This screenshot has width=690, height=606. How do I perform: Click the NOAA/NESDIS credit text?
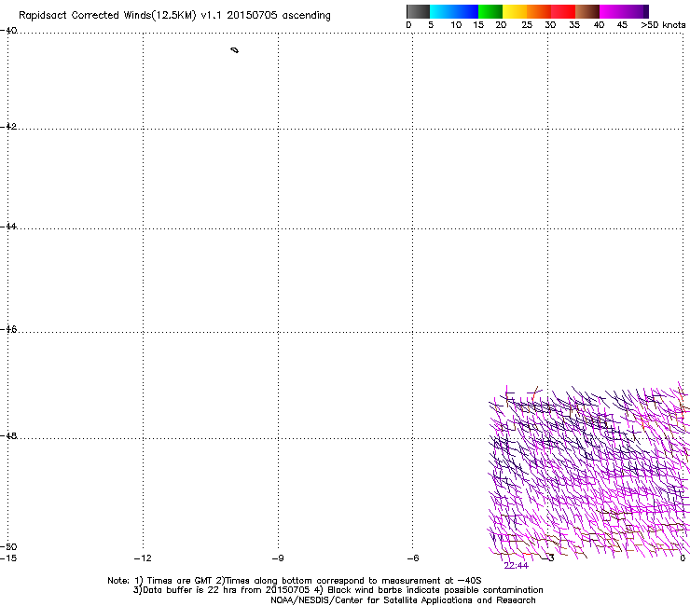pos(403,600)
